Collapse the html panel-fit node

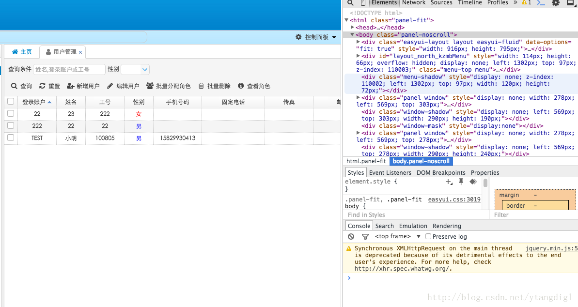(346, 20)
